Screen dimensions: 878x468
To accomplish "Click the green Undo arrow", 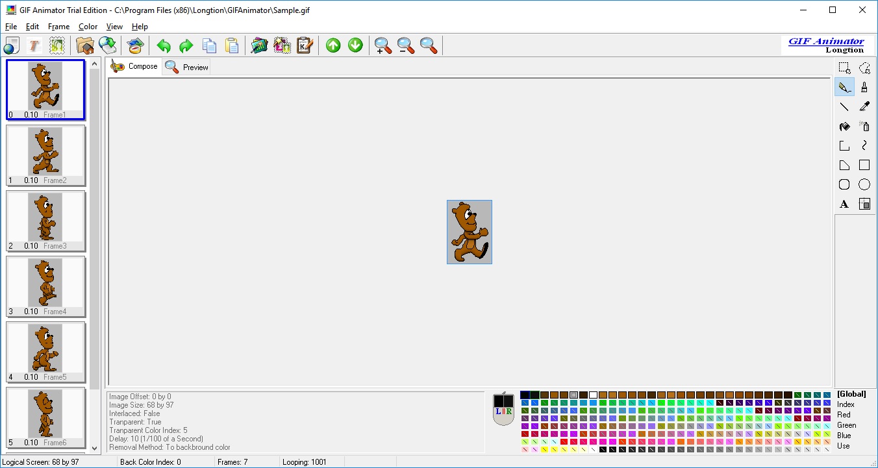I will coord(164,45).
